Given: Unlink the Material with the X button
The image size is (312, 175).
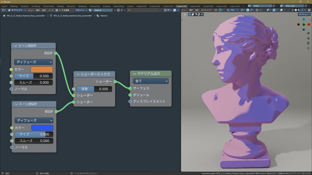Looking at the screenshot, I should (125, 10).
